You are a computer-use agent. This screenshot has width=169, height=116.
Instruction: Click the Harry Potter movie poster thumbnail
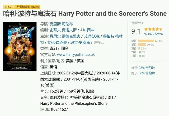pos(20,46)
